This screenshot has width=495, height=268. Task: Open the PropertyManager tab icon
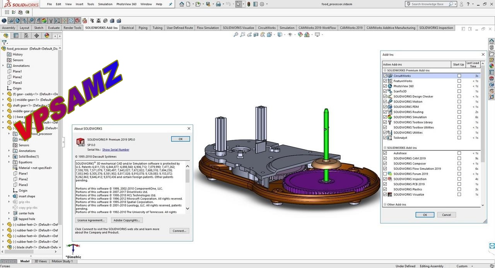pyautogui.click(x=16, y=36)
